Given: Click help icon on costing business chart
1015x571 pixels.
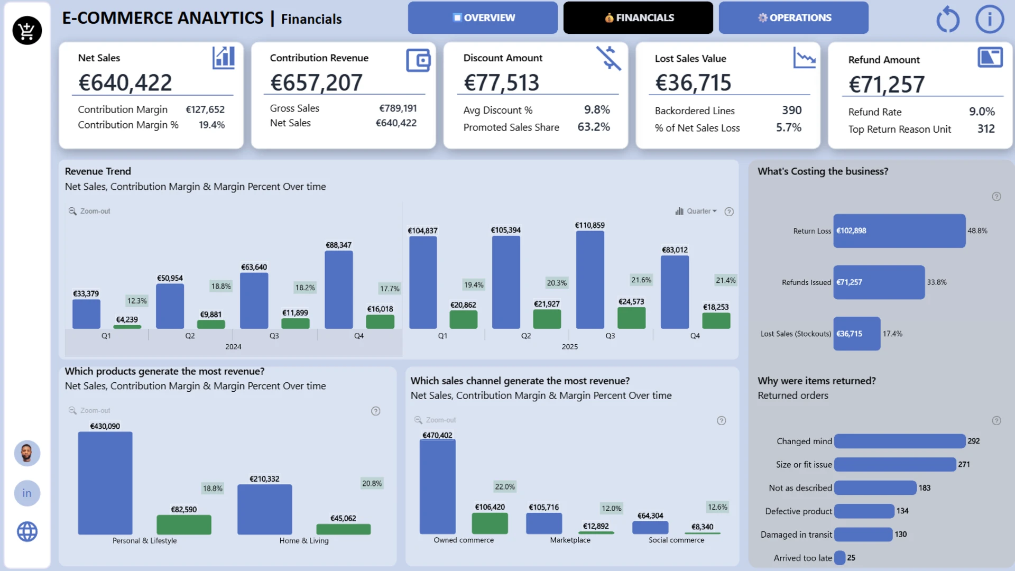Looking at the screenshot, I should click(996, 197).
